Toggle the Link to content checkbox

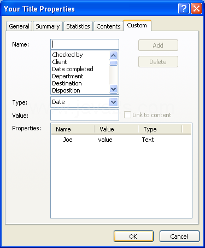(127, 115)
